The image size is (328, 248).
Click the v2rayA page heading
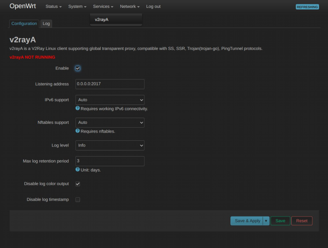tap(23, 40)
